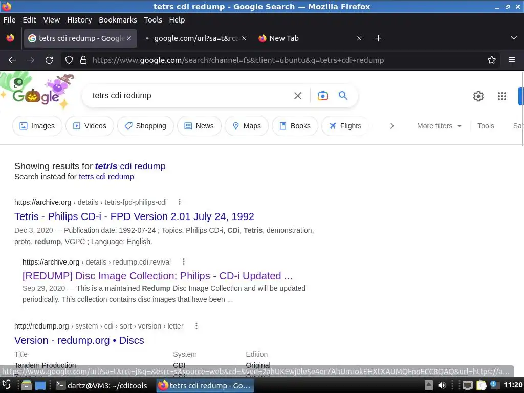This screenshot has height=393, width=524.
Task: Show more filter chips with the right chevron
Action: pos(392,126)
